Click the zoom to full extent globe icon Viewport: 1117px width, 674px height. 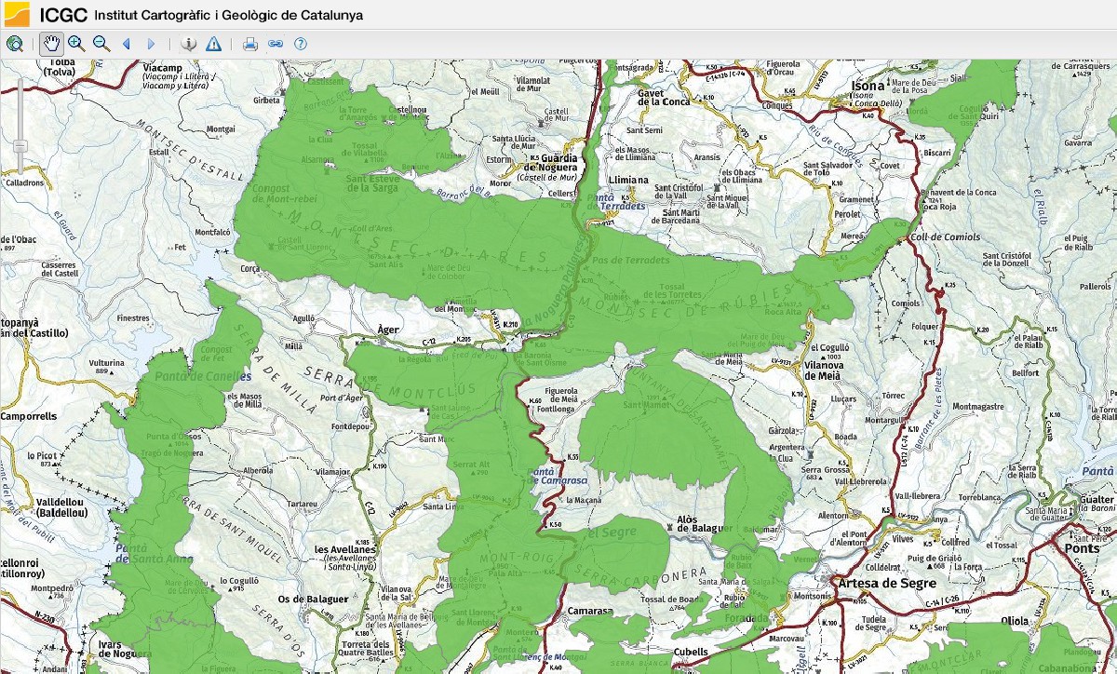pyautogui.click(x=14, y=44)
